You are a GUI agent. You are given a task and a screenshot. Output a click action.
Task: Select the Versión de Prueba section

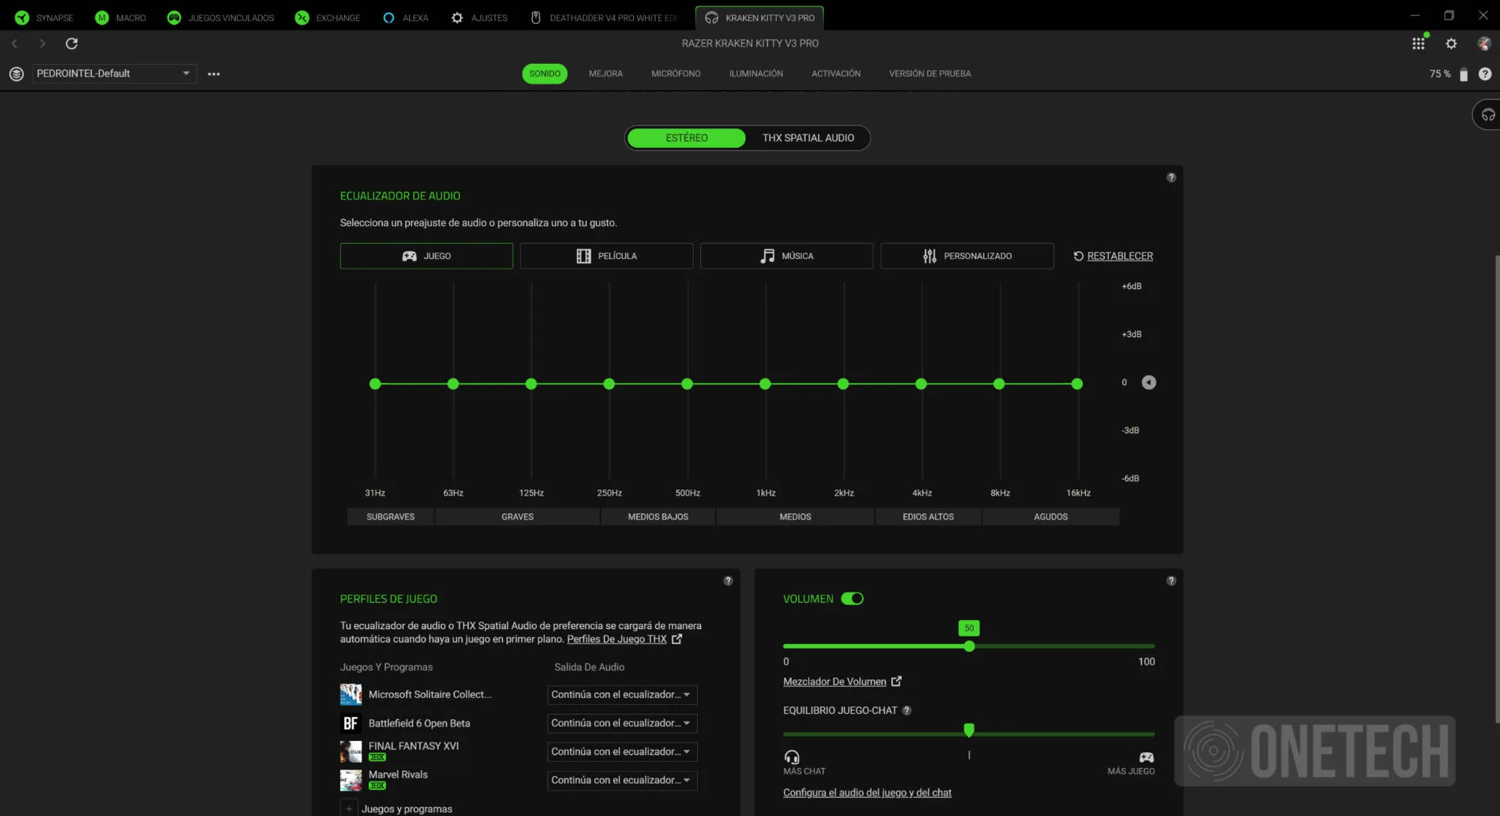click(930, 74)
